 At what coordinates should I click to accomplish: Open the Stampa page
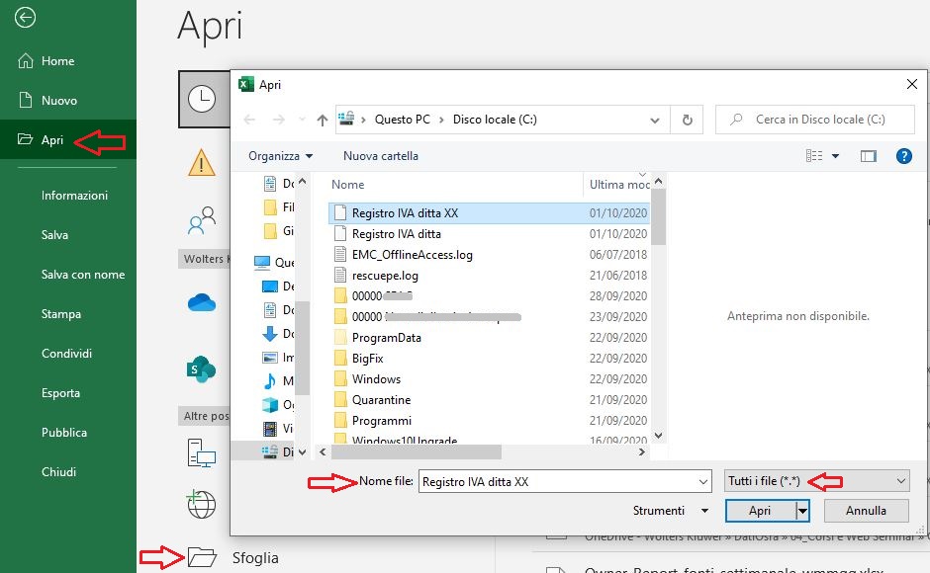pos(61,314)
